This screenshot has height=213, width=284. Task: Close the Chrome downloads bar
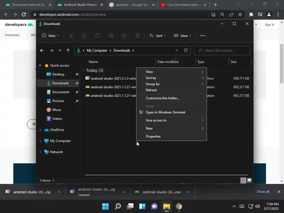279,192
